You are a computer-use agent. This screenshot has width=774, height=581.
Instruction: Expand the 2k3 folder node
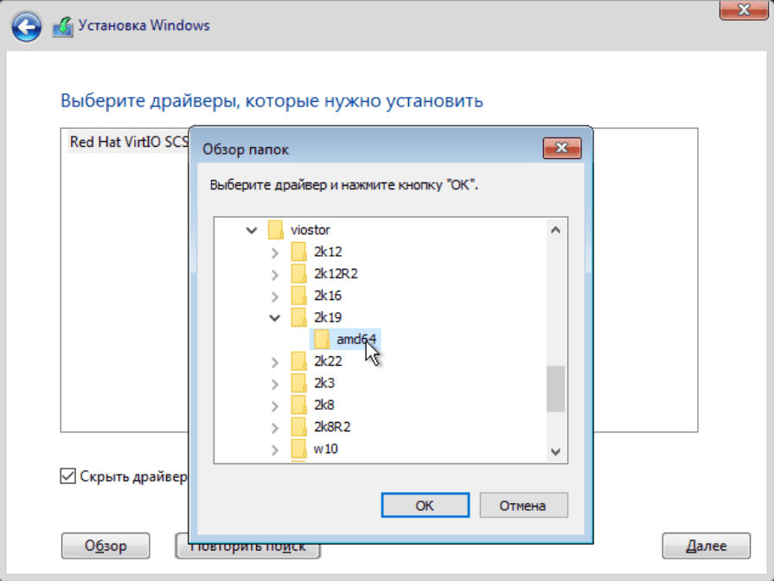pyautogui.click(x=275, y=384)
